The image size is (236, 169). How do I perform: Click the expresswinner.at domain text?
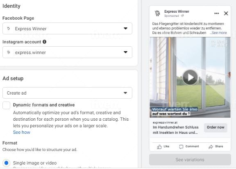165,122
